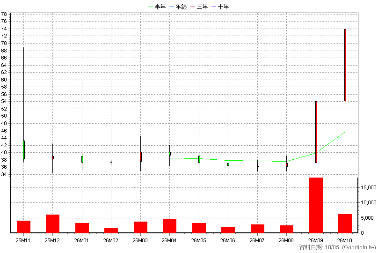Click the 25M11 x-axis label
The width and height of the screenshot is (378, 253).
tap(23, 240)
